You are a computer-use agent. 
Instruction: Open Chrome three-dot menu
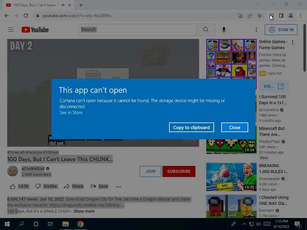(x=300, y=16)
